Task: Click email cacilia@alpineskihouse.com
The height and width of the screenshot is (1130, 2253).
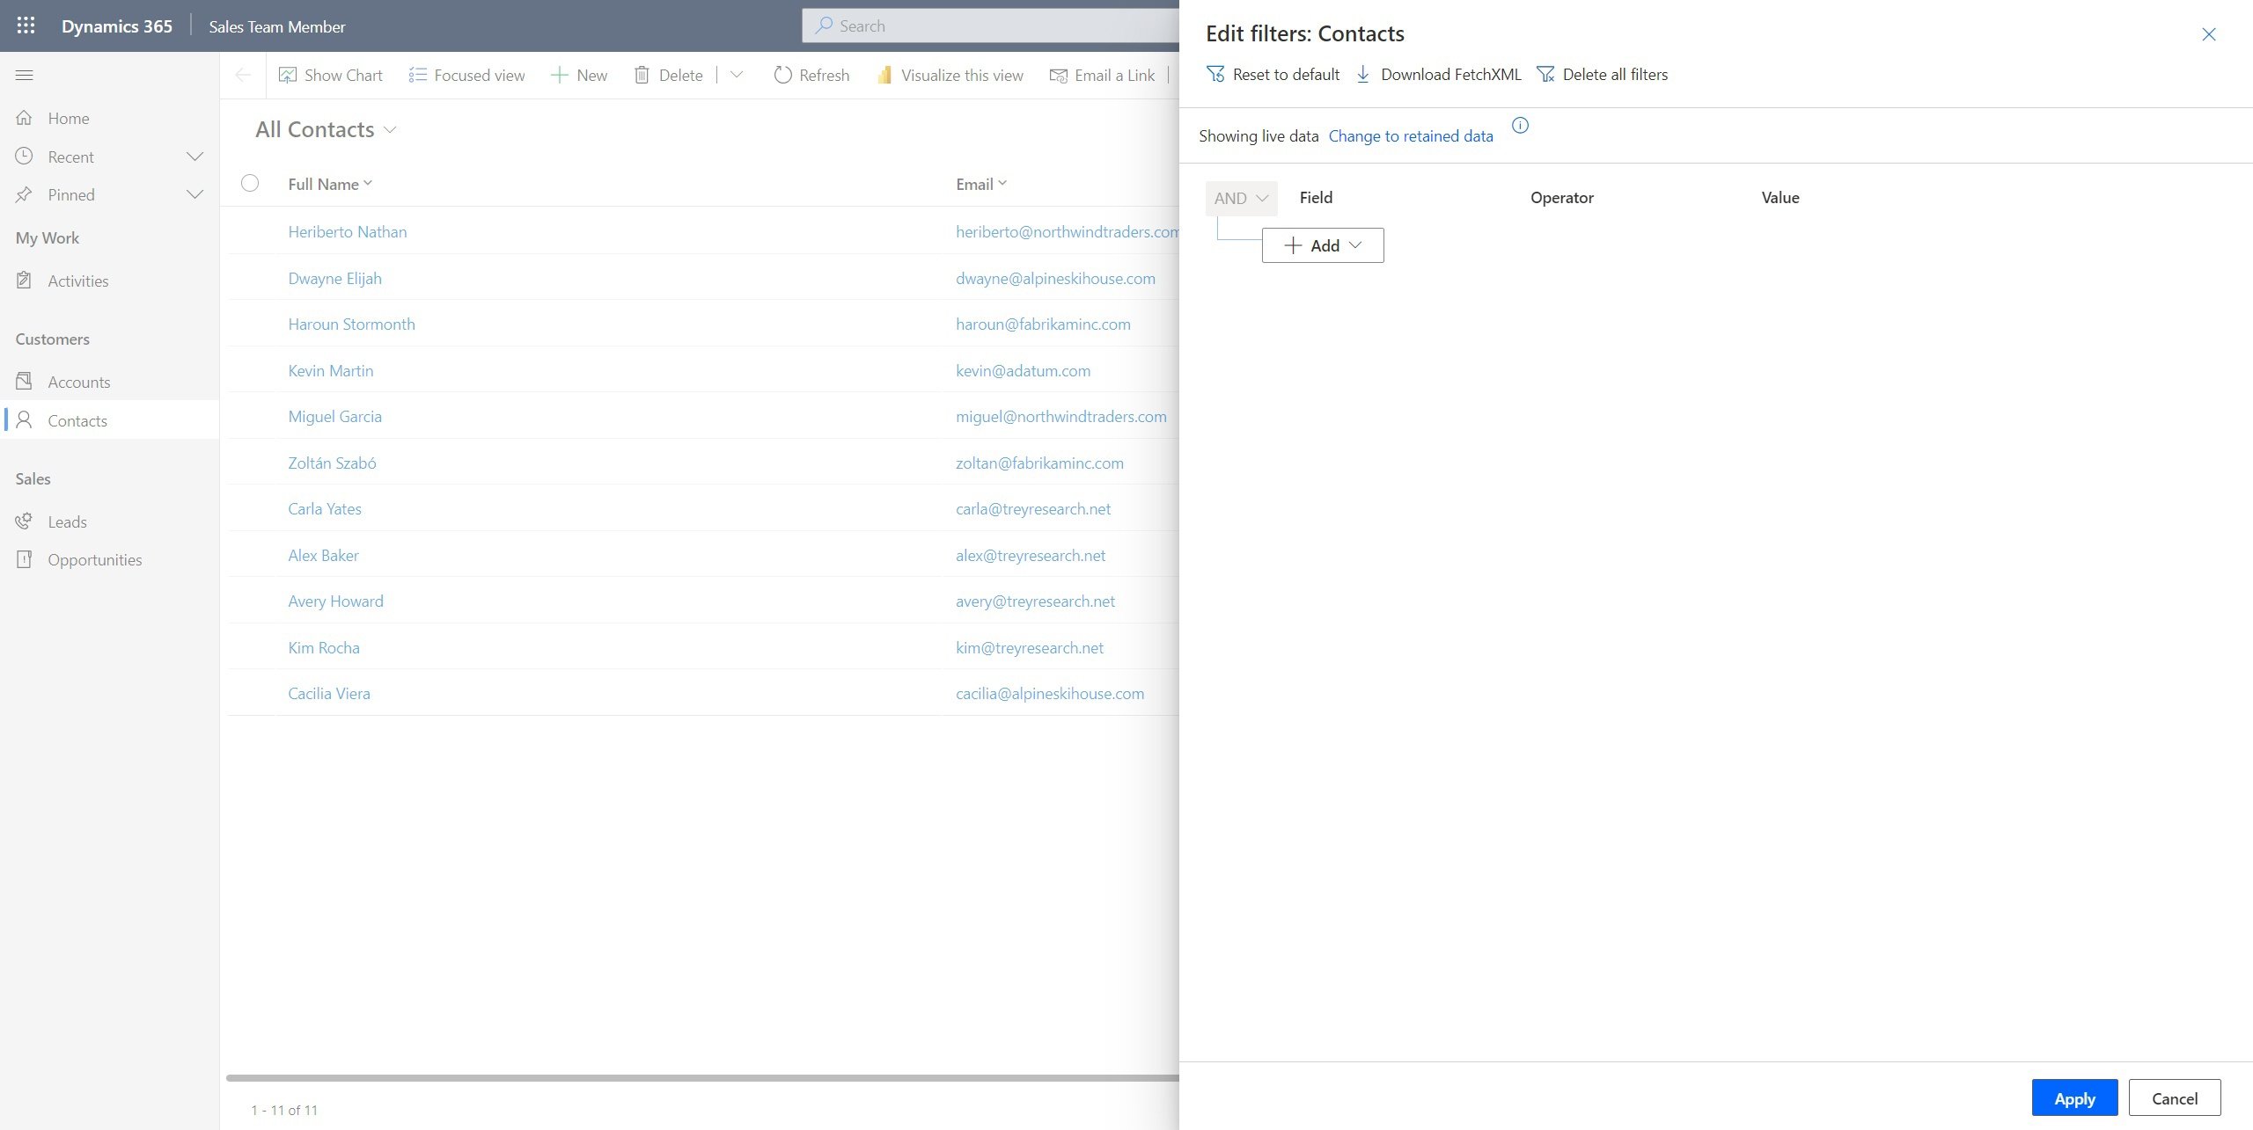Action: (1050, 694)
